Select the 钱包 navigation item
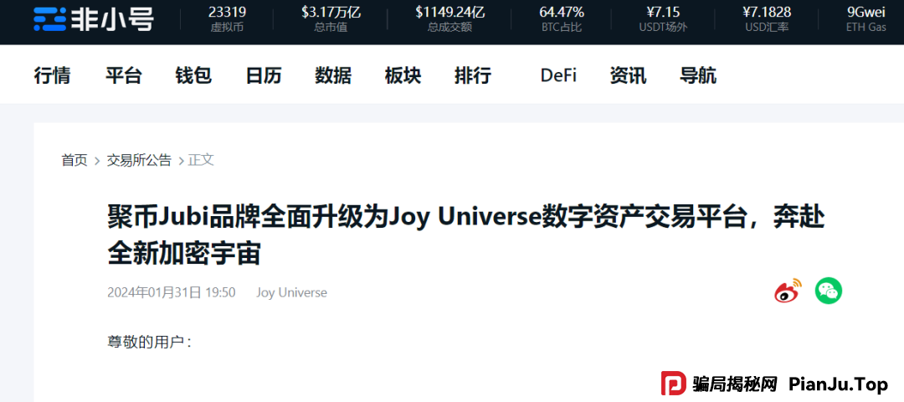 tap(193, 75)
